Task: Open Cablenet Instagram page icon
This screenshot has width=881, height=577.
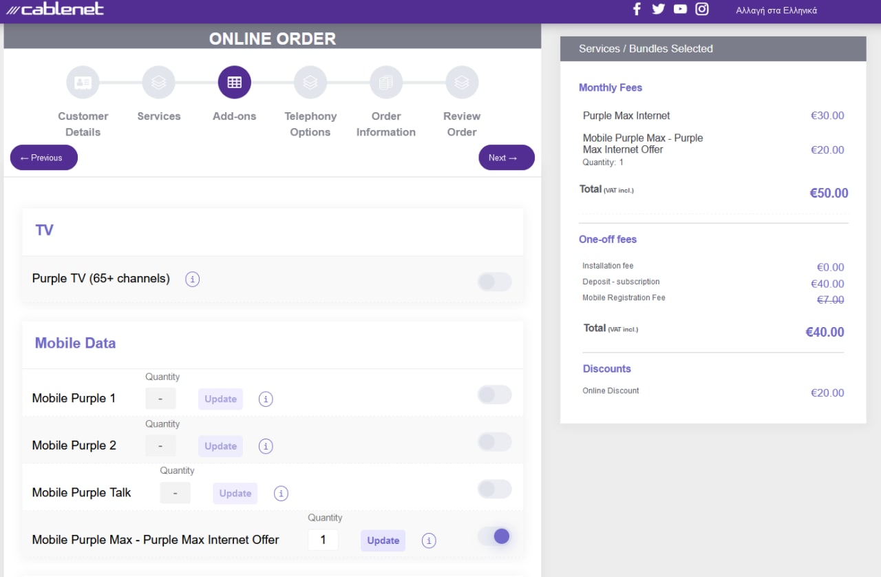Action: pyautogui.click(x=701, y=9)
